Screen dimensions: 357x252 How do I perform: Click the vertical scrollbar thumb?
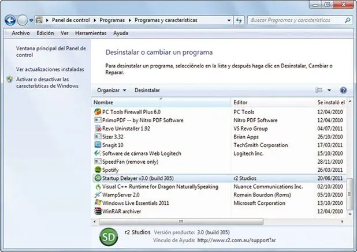pos(349,194)
